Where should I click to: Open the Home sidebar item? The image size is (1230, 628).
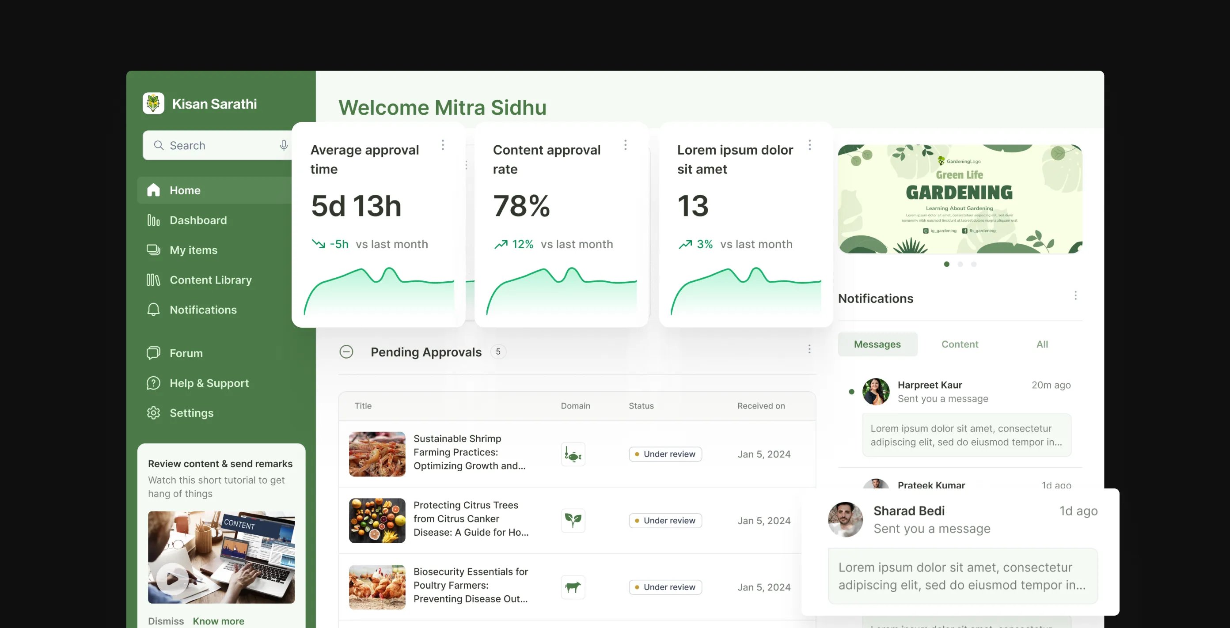[215, 190]
